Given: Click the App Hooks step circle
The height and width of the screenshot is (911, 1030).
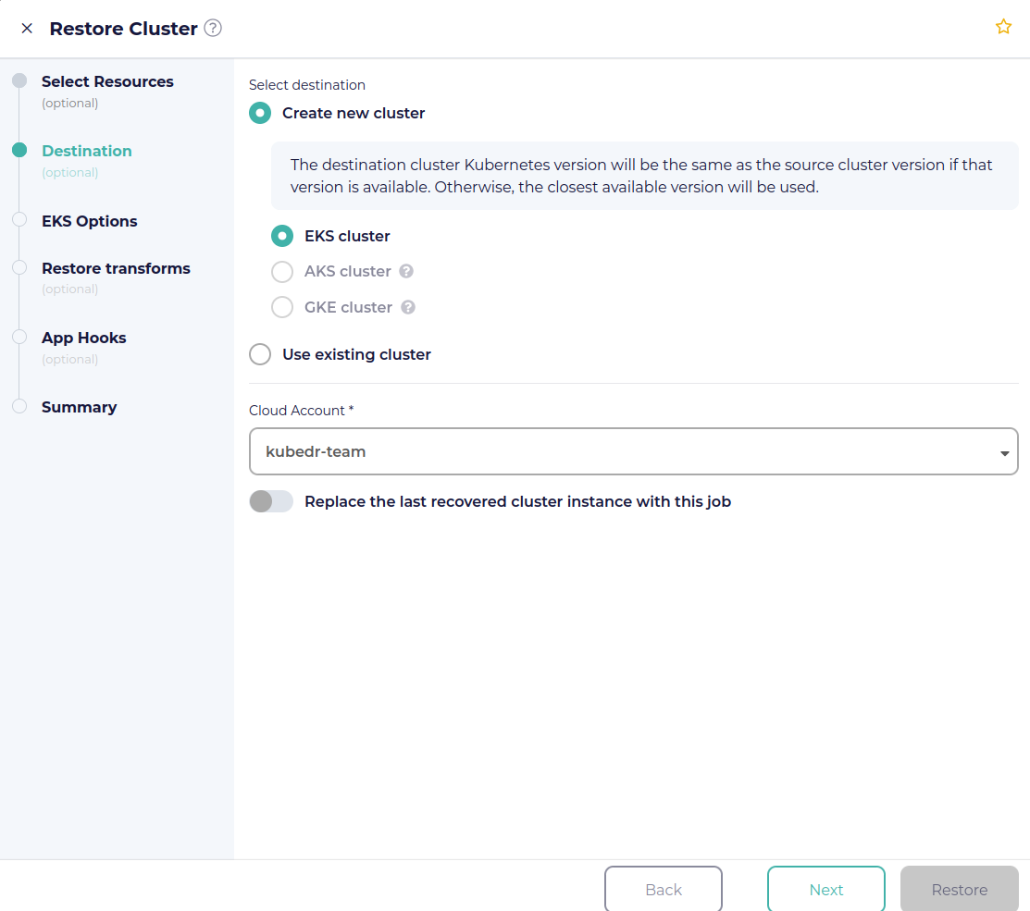Looking at the screenshot, I should click(x=19, y=337).
